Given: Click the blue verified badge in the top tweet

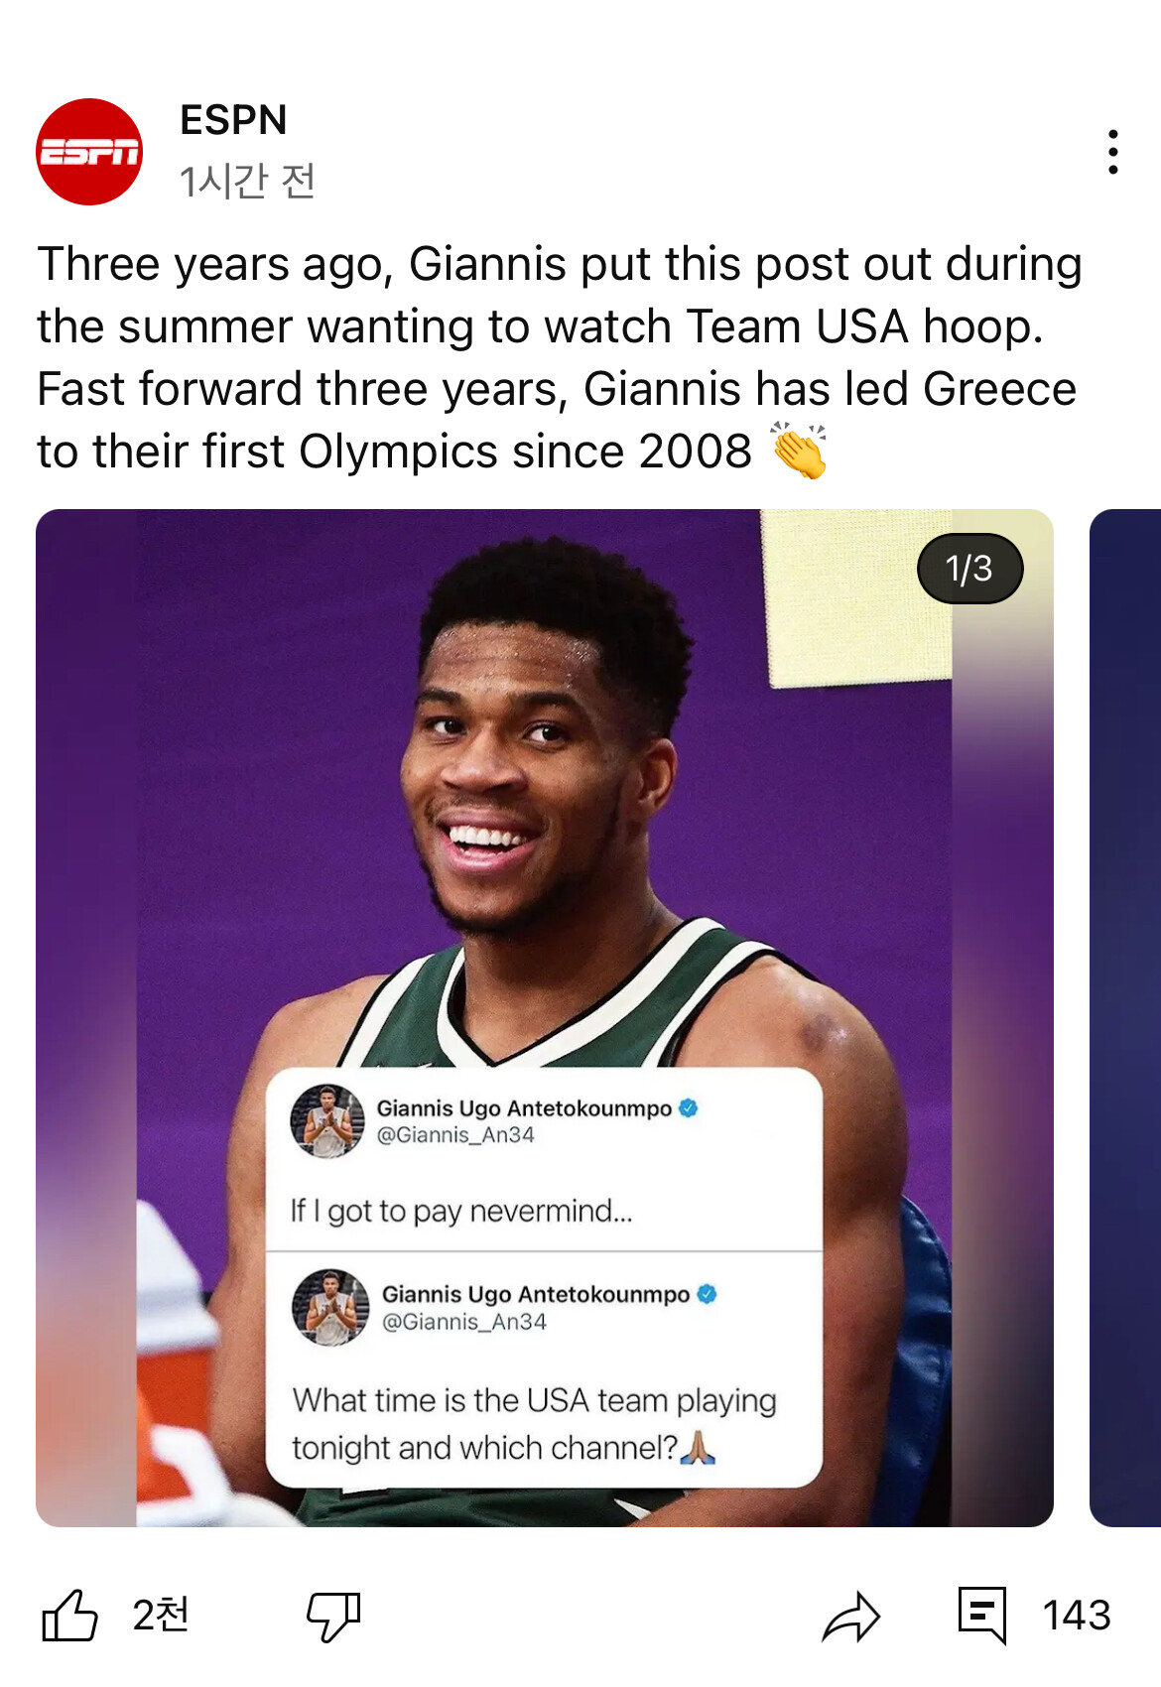Looking at the screenshot, I should tap(689, 1108).
